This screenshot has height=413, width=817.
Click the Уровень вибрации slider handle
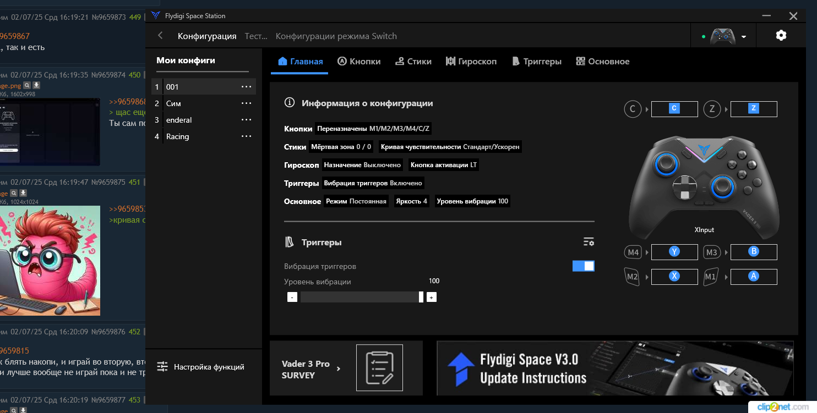(421, 297)
